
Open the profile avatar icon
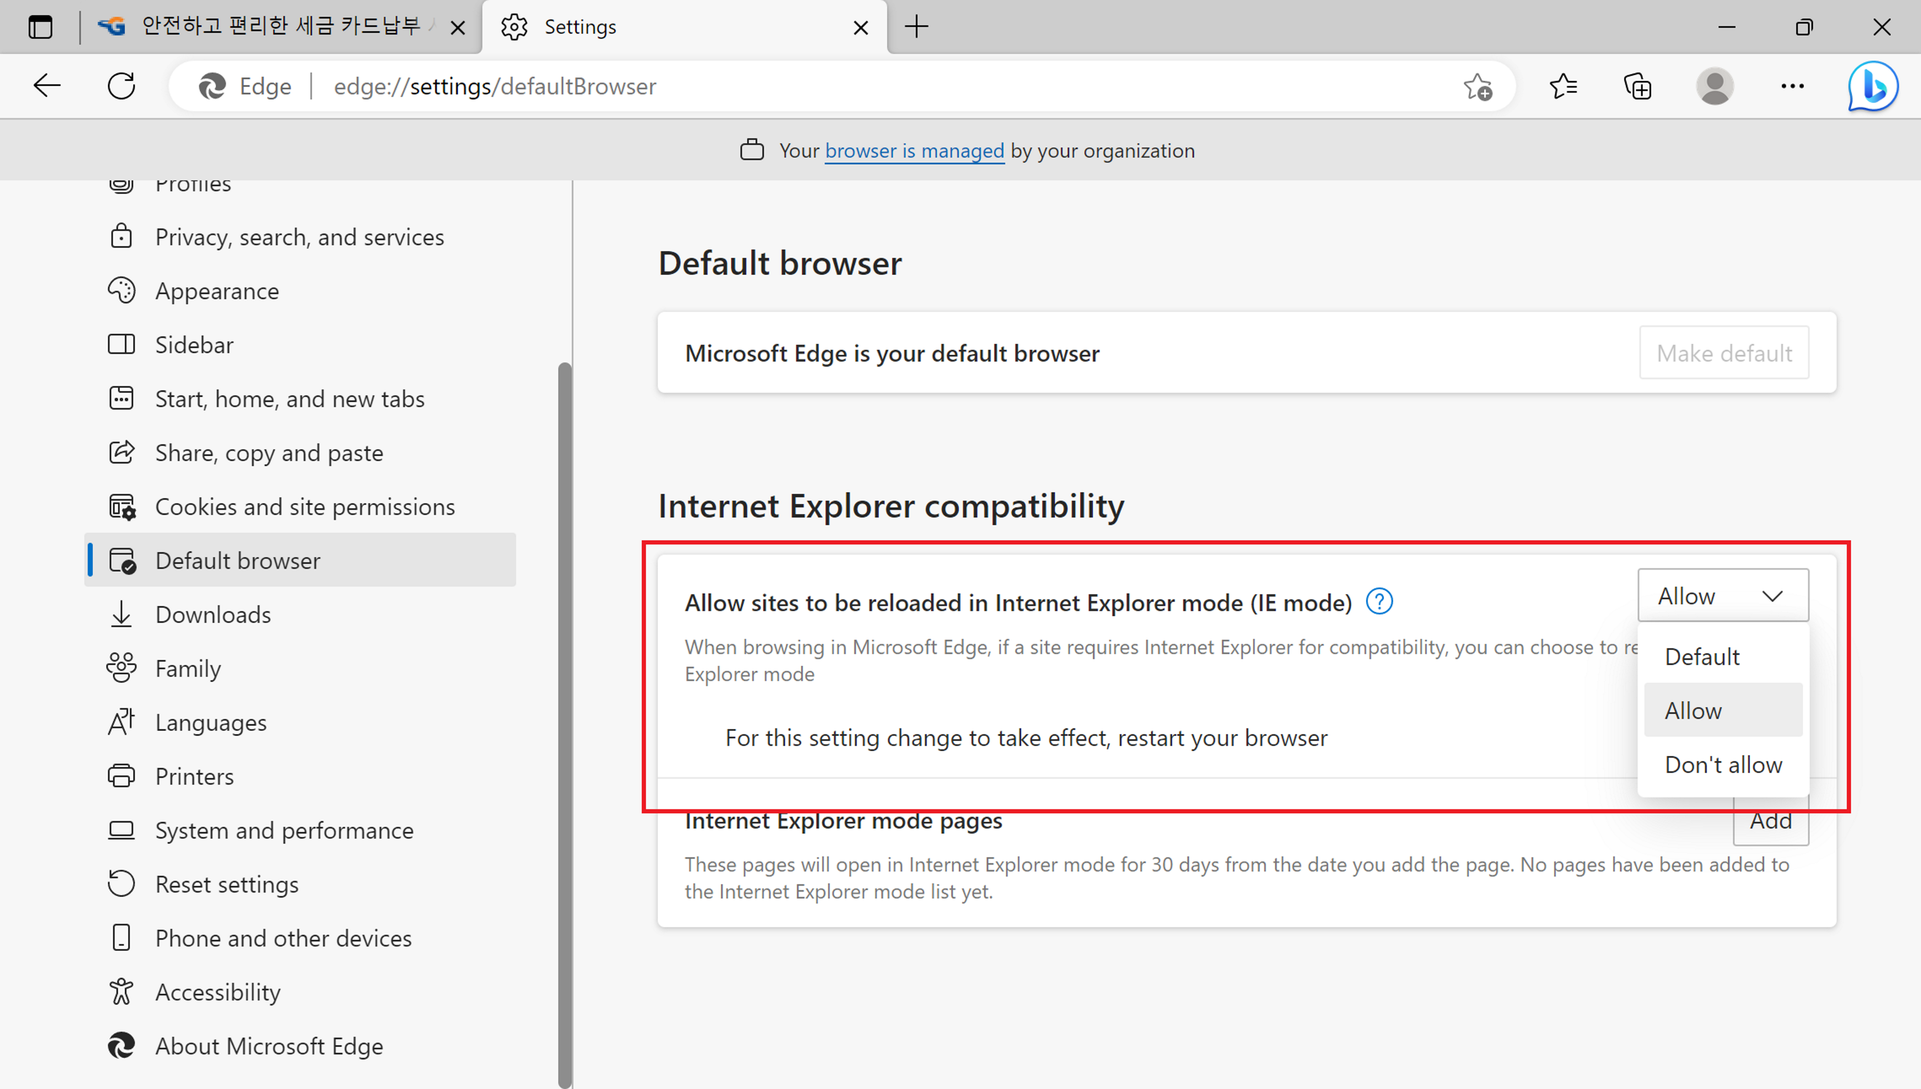1714,87
